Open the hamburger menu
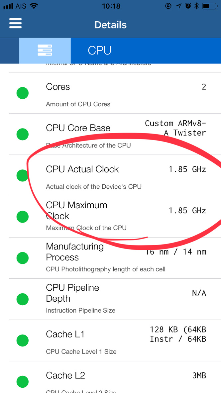Viewport: 221px width, 393px height. click(x=16, y=24)
